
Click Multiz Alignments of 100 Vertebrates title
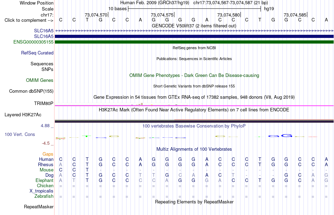[x=194, y=149]
